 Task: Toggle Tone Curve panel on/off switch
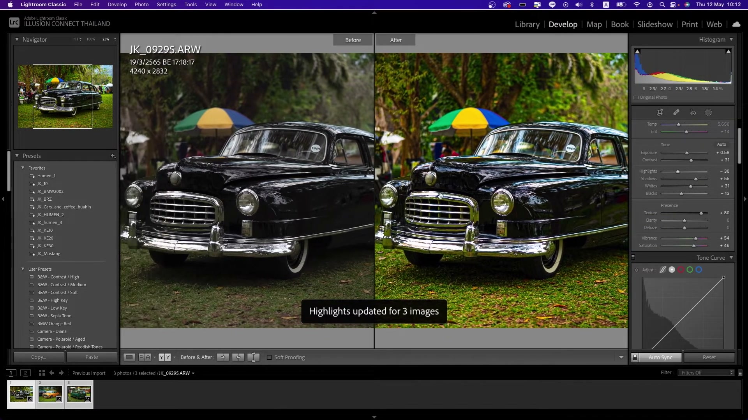click(633, 257)
